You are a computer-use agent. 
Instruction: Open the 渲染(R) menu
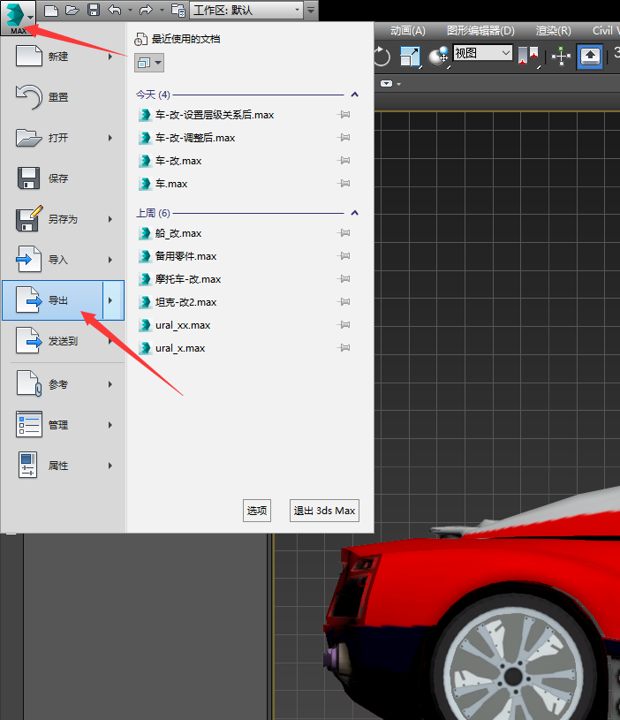(553, 30)
